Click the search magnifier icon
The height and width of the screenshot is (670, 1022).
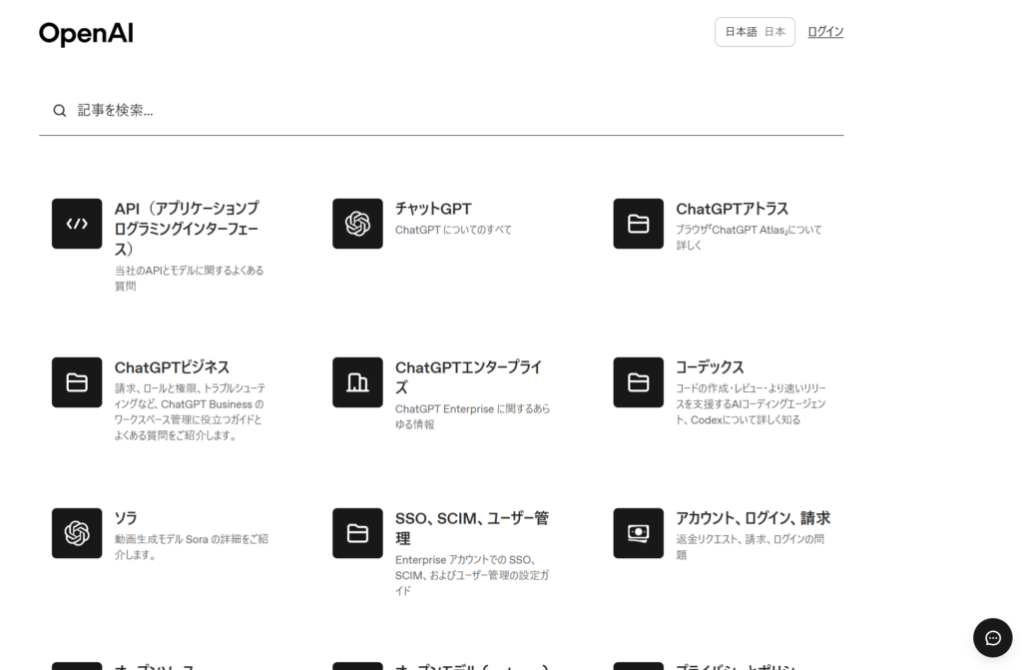click(60, 111)
